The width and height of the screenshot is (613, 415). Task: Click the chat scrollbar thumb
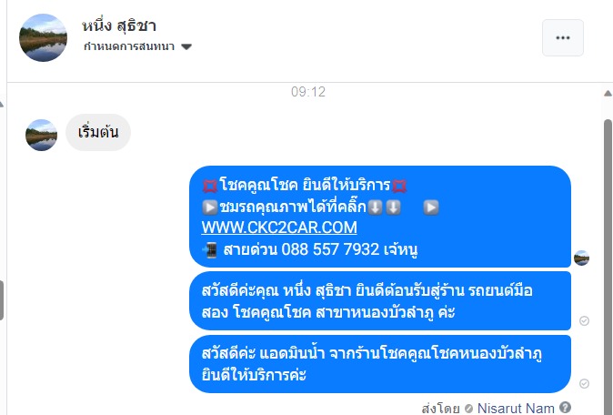[x=608, y=266]
